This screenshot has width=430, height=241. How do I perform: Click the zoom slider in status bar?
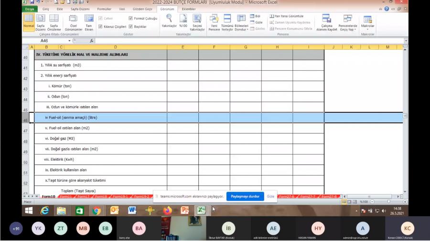(388, 202)
